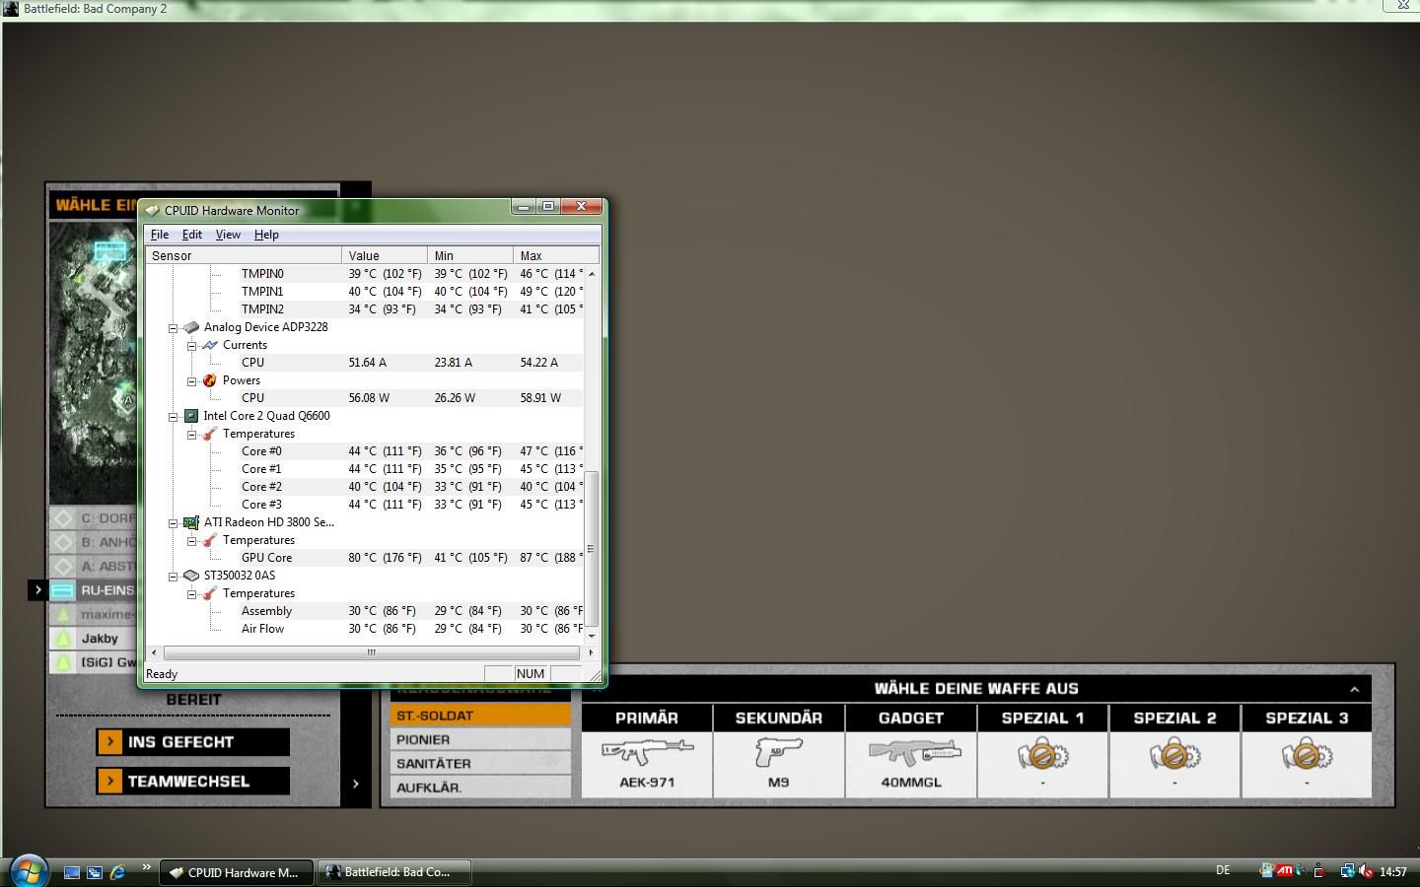Click the Show Desktop quick launch icon

(x=72, y=872)
